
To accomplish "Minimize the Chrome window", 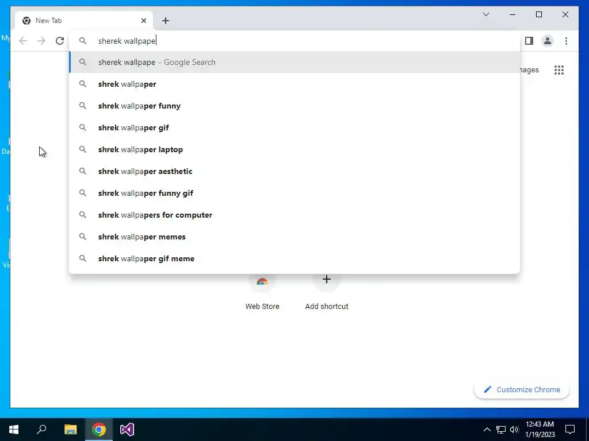I will click(x=512, y=14).
